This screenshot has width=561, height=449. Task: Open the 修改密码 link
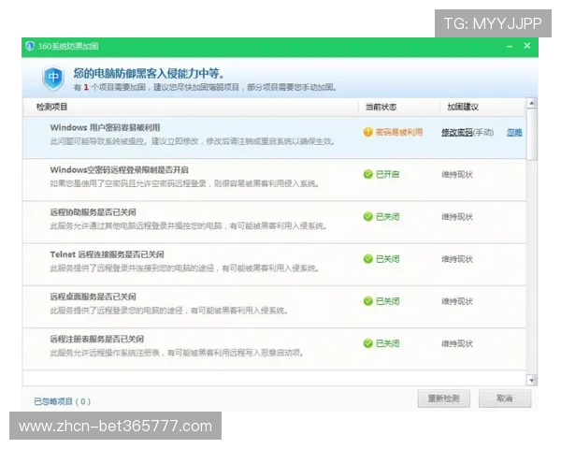click(x=457, y=133)
